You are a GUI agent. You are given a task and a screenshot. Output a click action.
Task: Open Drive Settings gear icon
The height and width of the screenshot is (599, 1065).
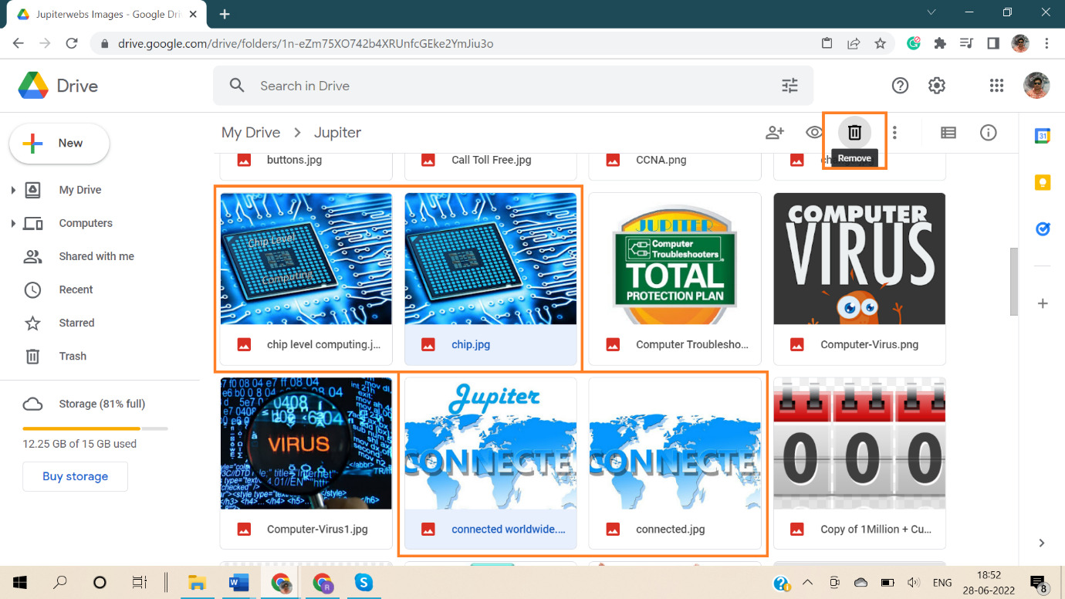[937, 86]
